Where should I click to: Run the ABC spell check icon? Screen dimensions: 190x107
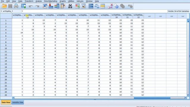pos(130,6)
